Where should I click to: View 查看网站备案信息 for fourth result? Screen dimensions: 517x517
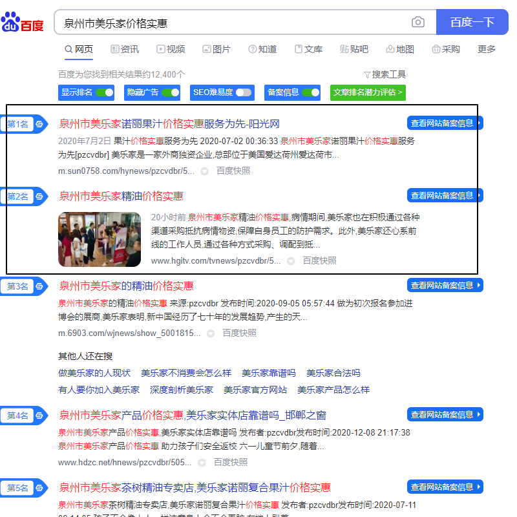coord(445,414)
